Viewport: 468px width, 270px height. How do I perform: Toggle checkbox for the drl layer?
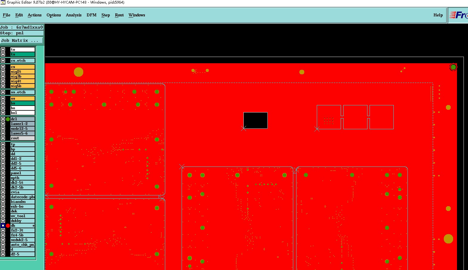(x=3, y=119)
